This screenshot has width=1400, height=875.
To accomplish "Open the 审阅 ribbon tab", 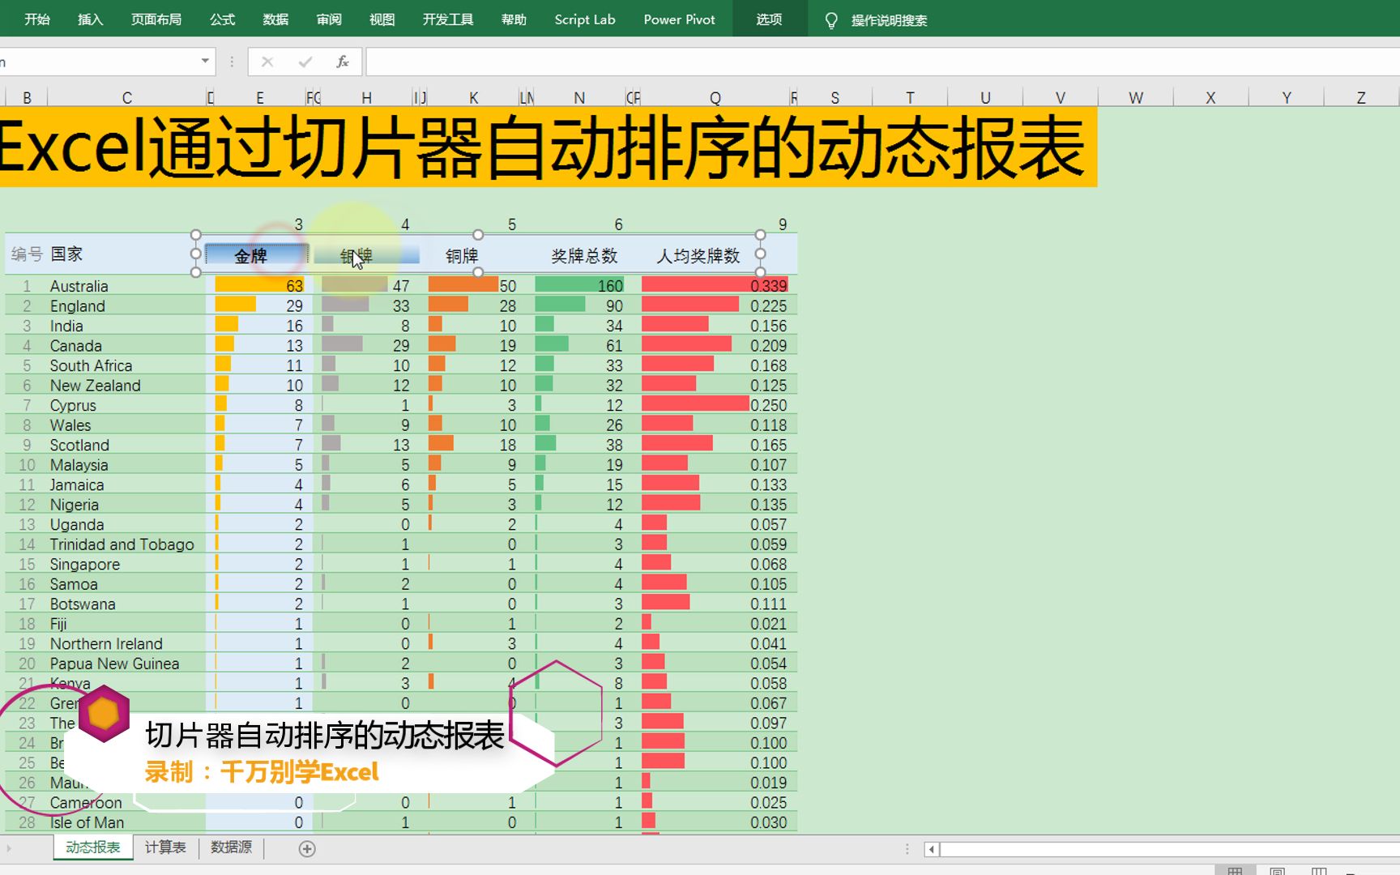I will 329,19.
